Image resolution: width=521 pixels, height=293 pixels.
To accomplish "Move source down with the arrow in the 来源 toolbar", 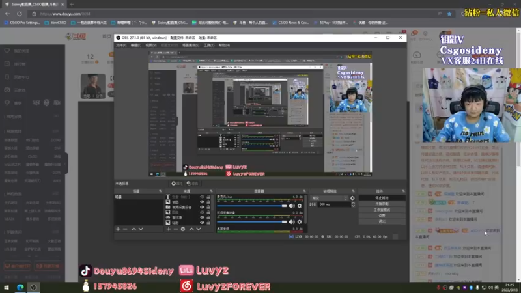I will coord(199,229).
